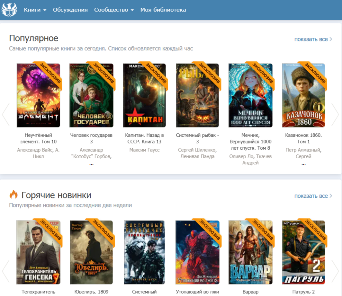Click next arrow in Популярное carousel
Image resolution: width=342 pixels, height=296 pixels.
coord(335,114)
